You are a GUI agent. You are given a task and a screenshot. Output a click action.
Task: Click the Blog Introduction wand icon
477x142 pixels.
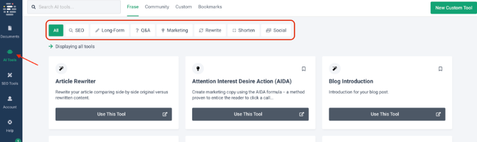click(334, 69)
